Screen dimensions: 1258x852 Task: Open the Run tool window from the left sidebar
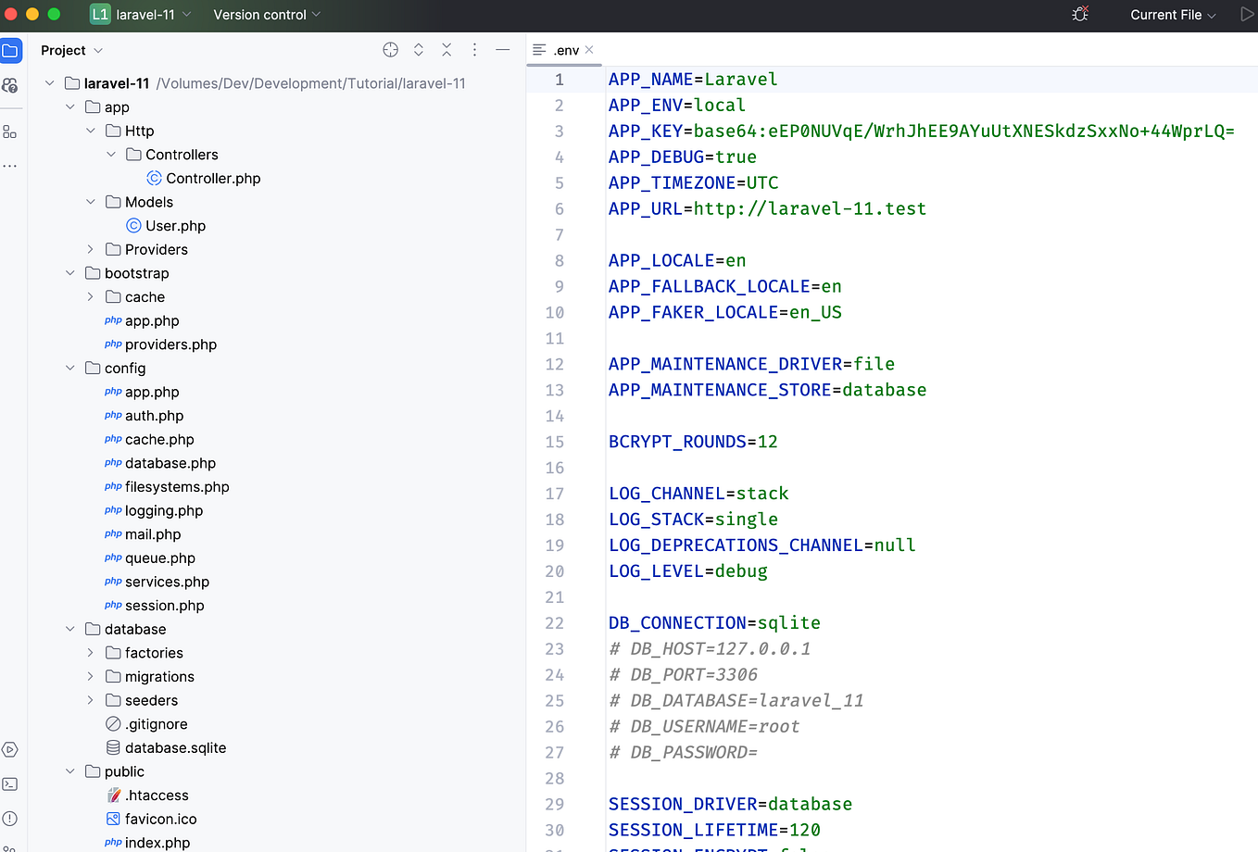click(10, 749)
